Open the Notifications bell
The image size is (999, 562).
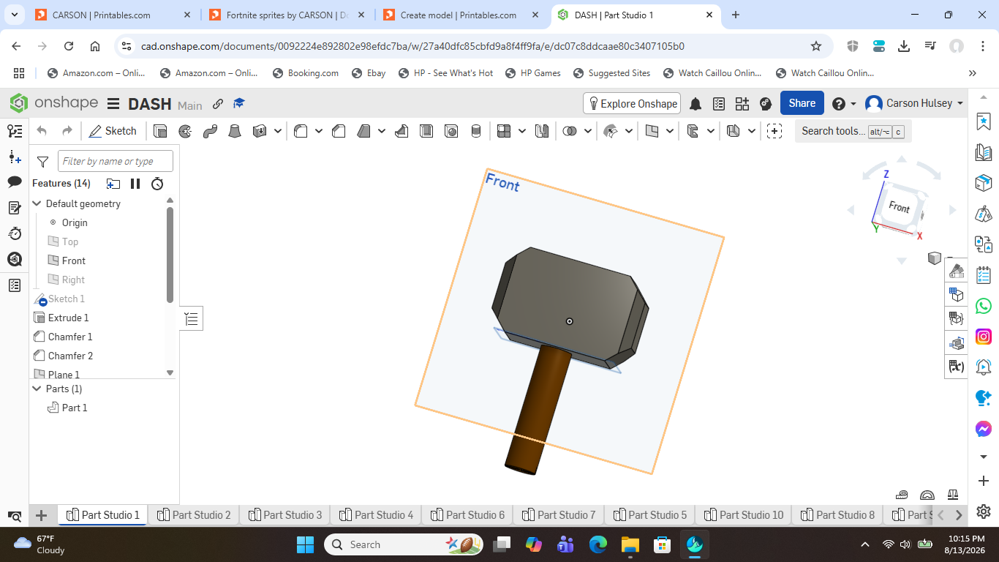(695, 104)
